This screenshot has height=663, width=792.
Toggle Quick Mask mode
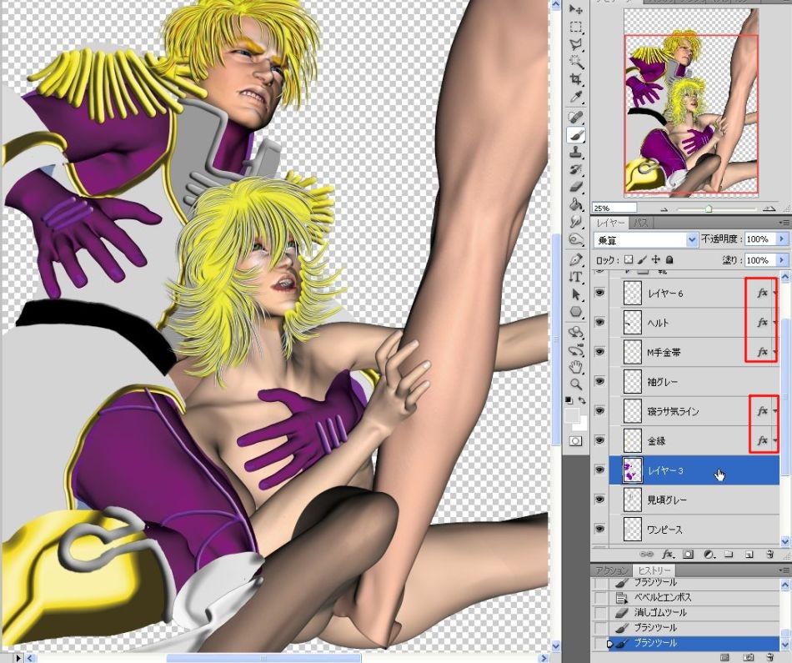(x=575, y=441)
